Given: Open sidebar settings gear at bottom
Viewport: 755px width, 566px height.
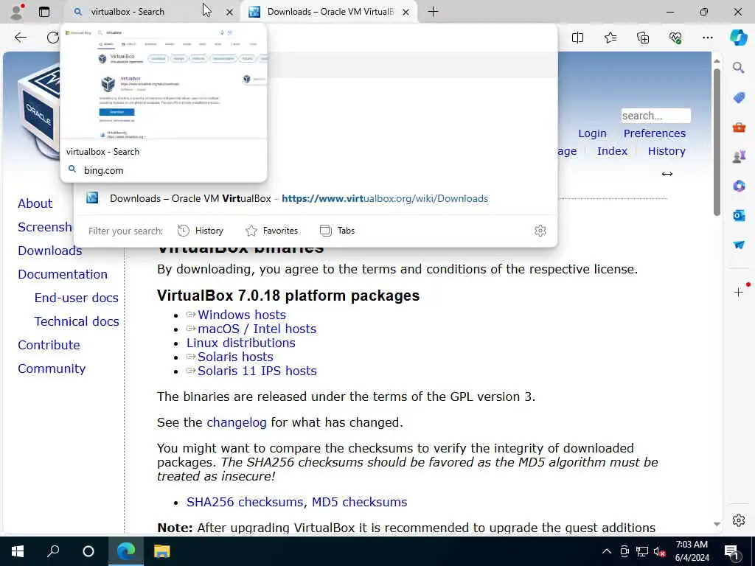Looking at the screenshot, I should pyautogui.click(x=739, y=520).
